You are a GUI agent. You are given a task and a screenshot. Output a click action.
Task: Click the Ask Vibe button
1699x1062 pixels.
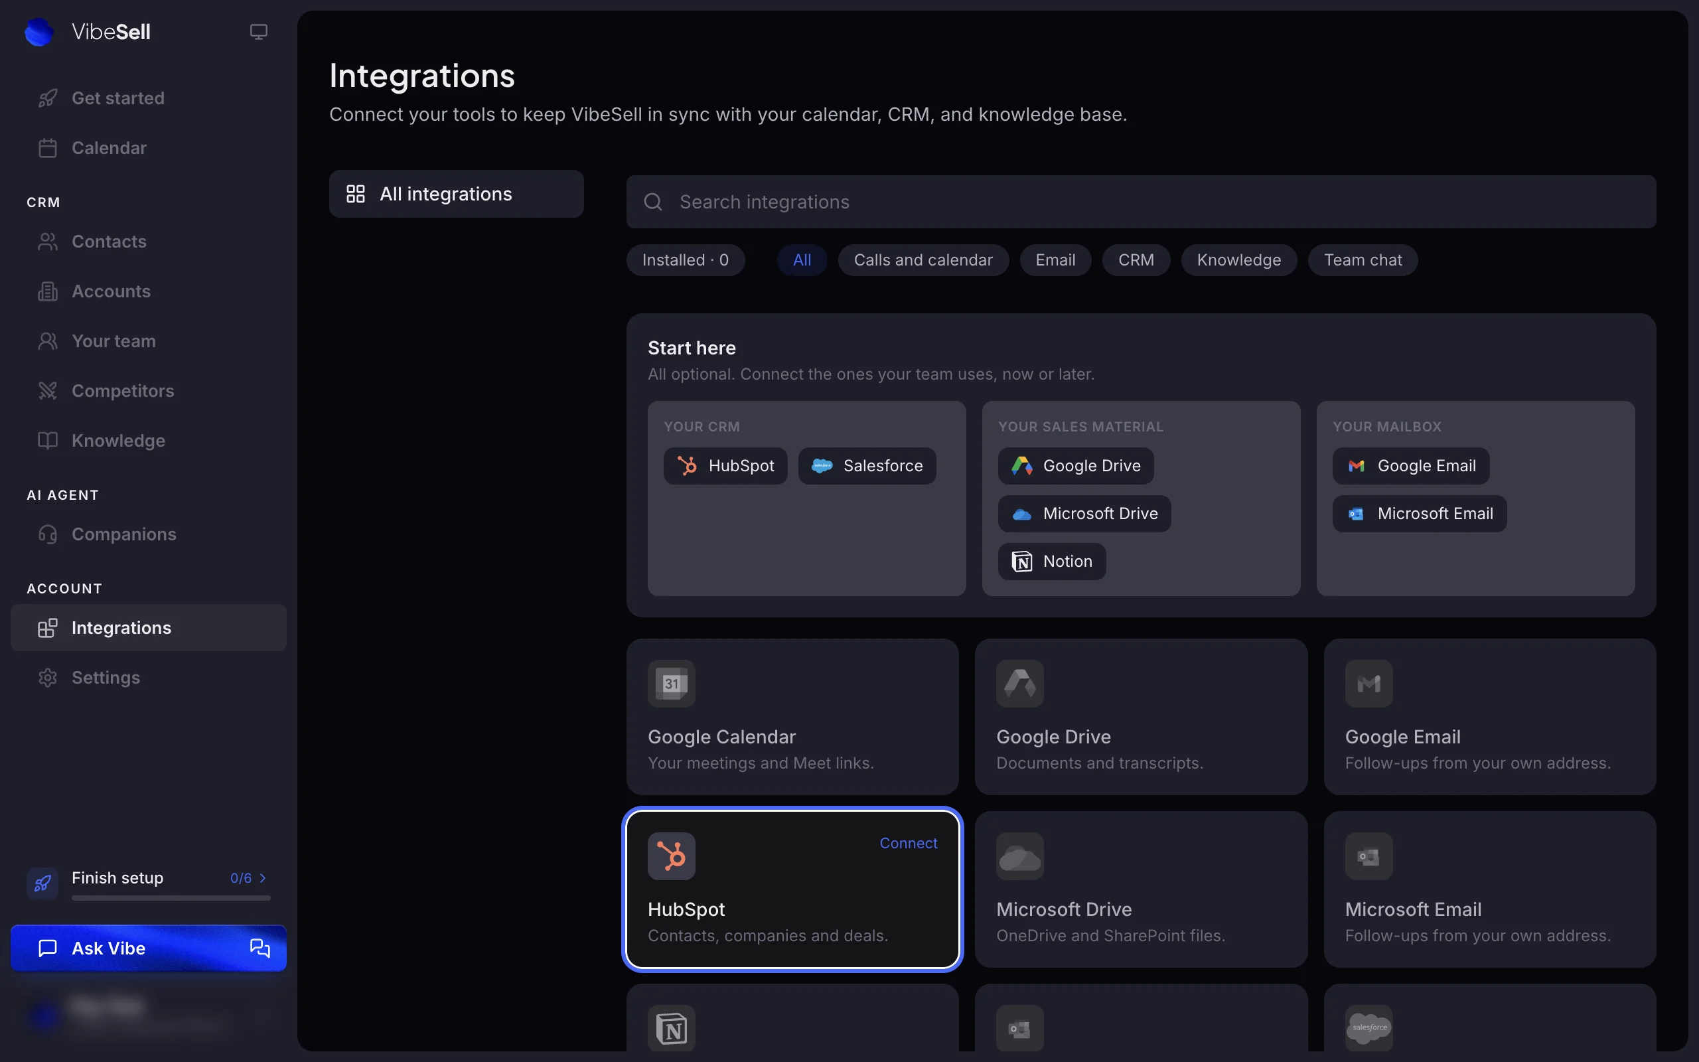click(x=148, y=948)
